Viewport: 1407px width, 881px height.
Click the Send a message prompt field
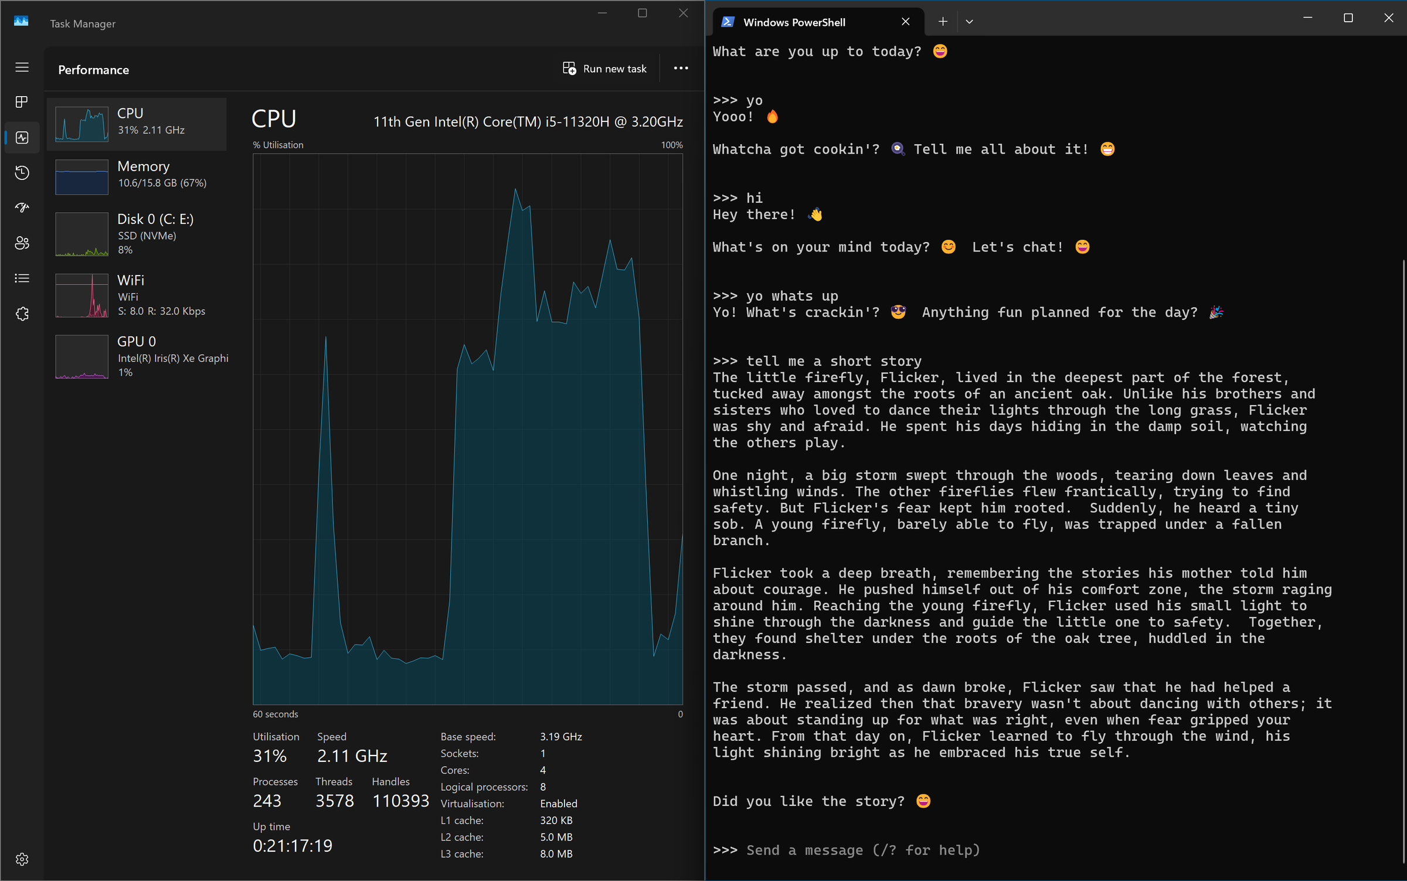coord(862,850)
